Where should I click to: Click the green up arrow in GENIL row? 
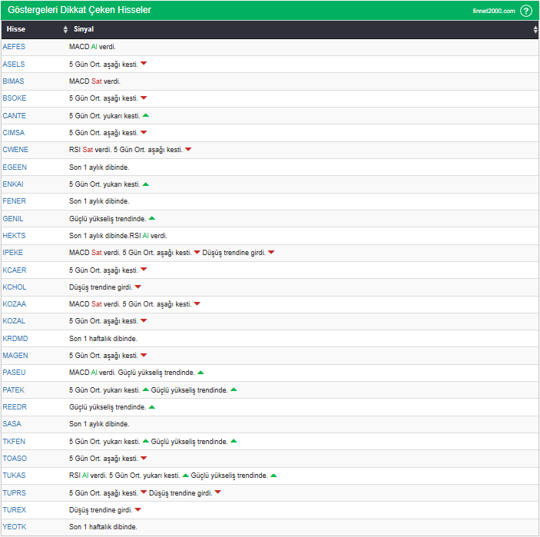tap(152, 218)
